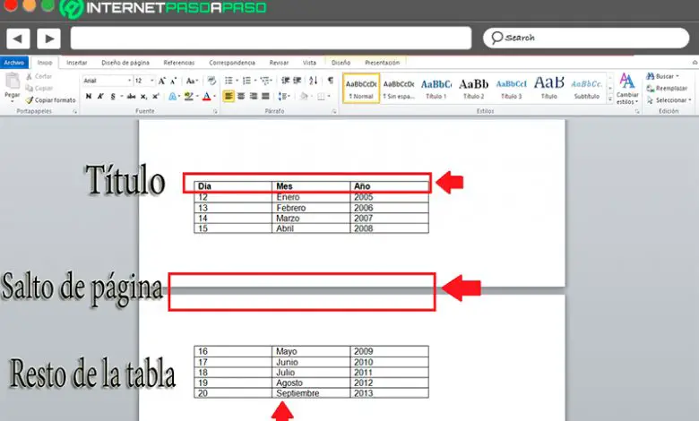Sort text with the A-Z sort icon
This screenshot has width=699, height=421.
[314, 81]
